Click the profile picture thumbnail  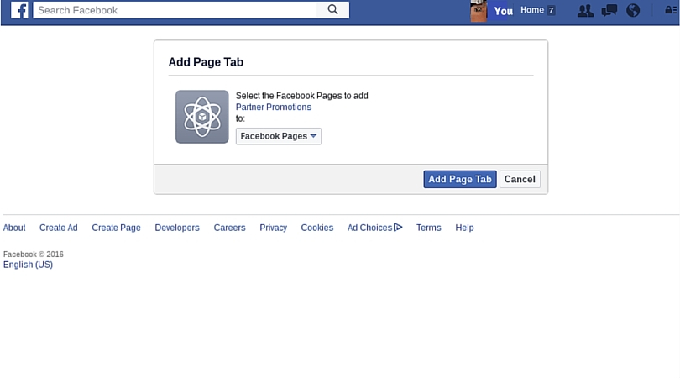point(479,11)
